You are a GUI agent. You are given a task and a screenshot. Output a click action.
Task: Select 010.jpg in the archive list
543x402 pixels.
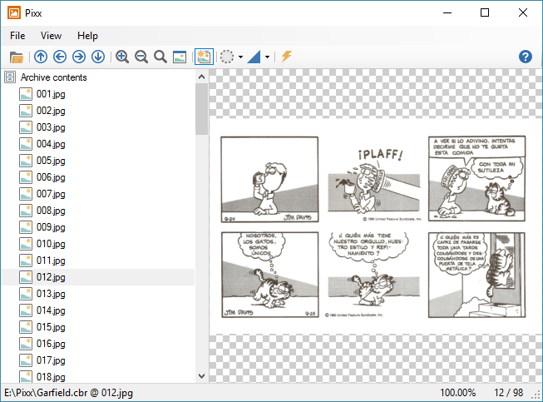pyautogui.click(x=51, y=244)
